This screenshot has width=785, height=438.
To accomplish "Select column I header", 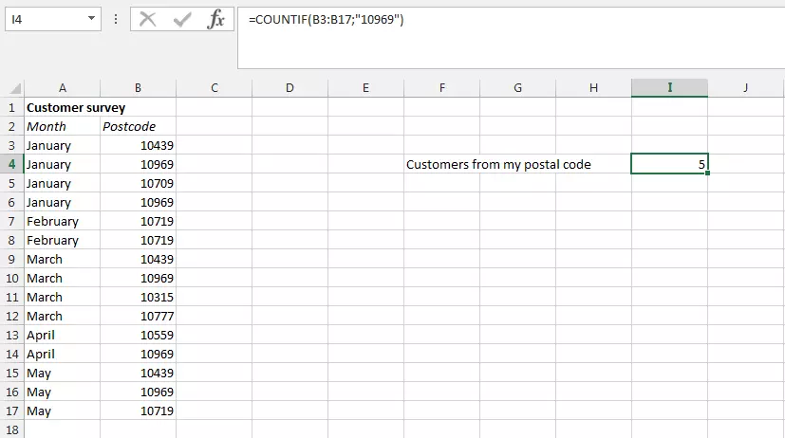I will tap(669, 88).
